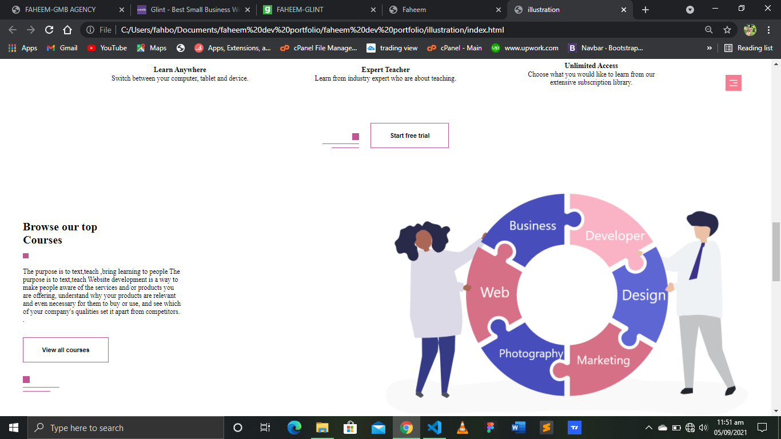Open YouTube bookmark
Viewport: 781px width, 439px height.
[x=107, y=48]
